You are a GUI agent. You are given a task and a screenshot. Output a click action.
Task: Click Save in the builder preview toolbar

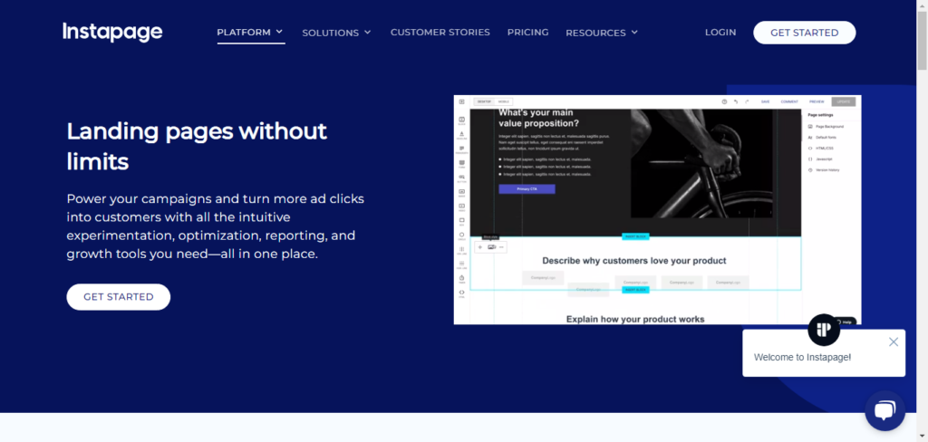pyautogui.click(x=765, y=101)
